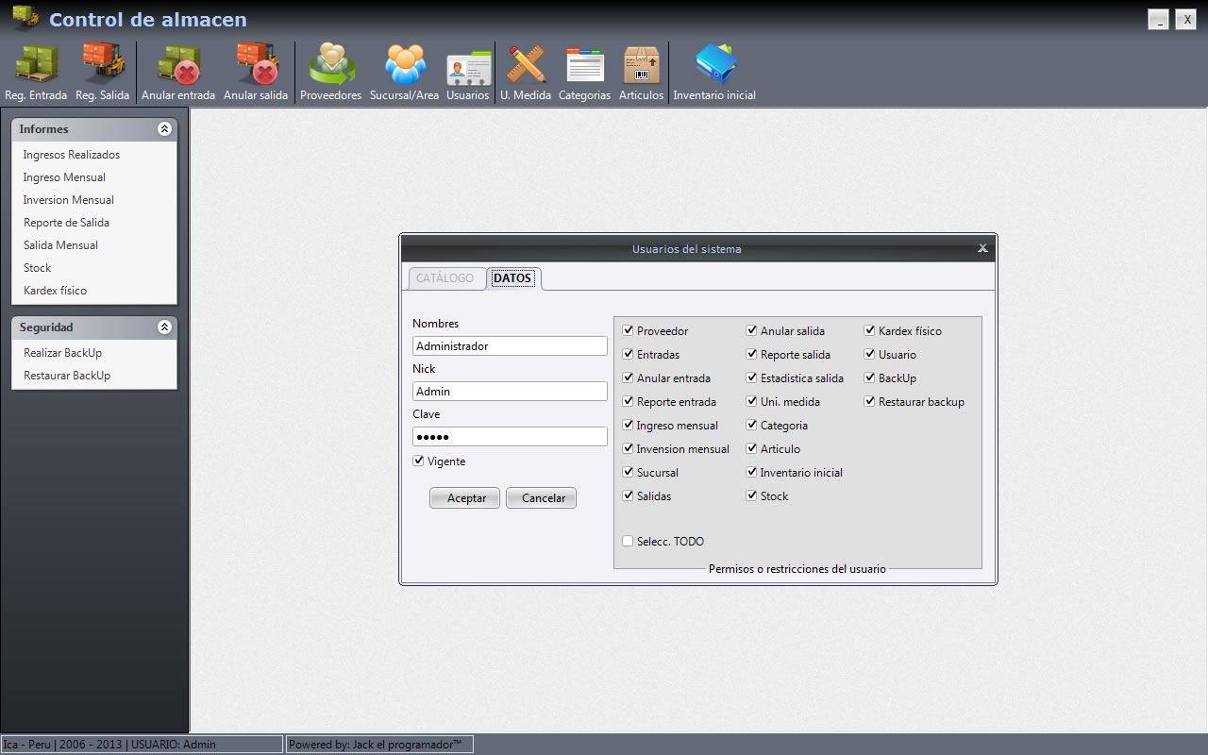Uncheck the Entradas permission
Image resolution: width=1208 pixels, height=755 pixels.
(628, 354)
